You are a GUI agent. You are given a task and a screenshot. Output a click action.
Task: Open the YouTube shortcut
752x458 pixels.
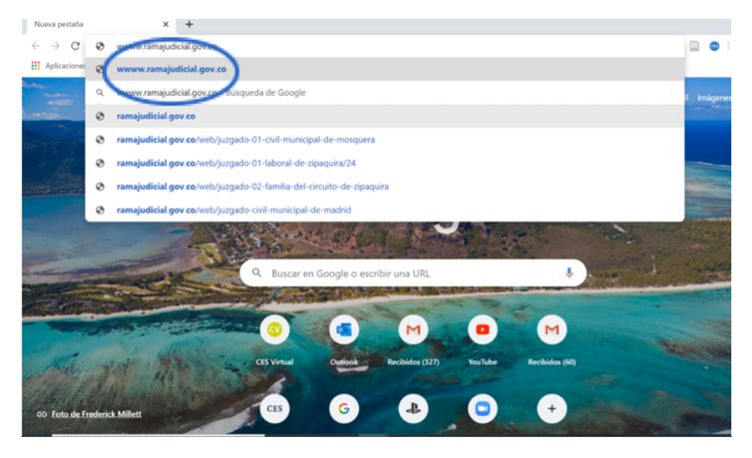tap(483, 330)
